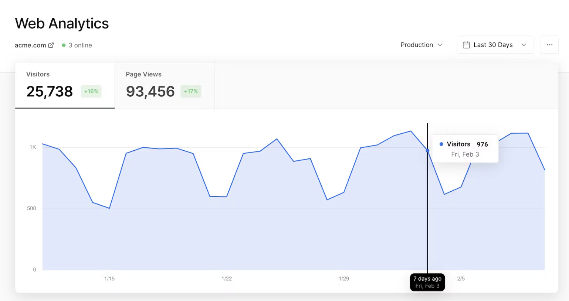
Task: Click the Production environment globe chevron
Action: 440,45
